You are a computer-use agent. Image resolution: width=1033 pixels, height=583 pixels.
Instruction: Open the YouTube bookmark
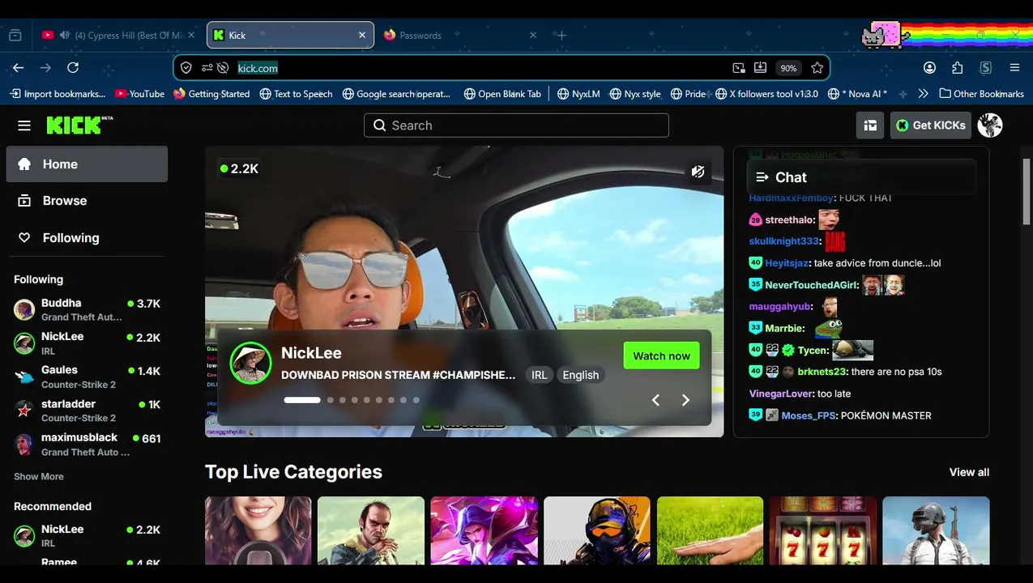(139, 94)
